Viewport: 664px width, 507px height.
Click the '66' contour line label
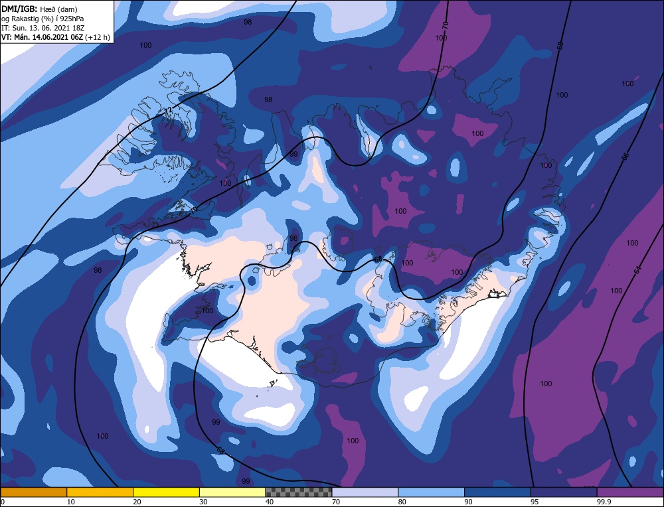(625, 156)
